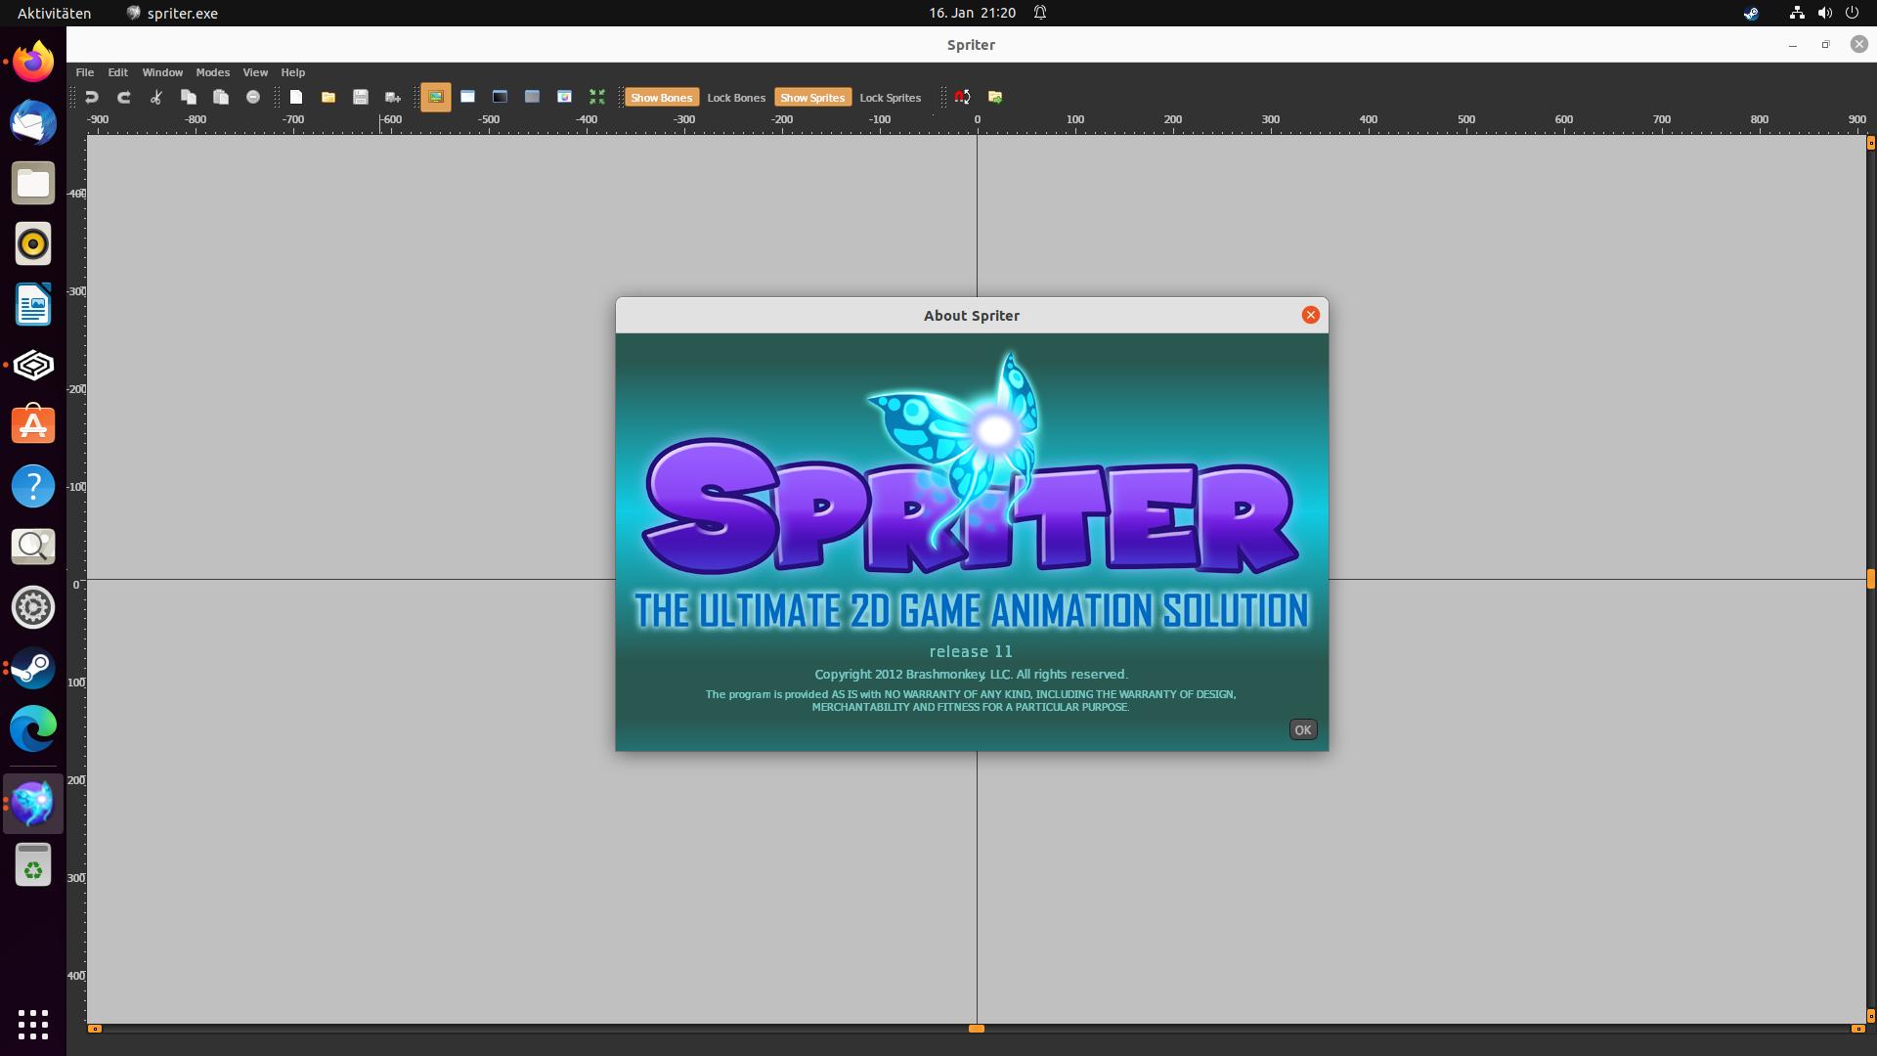The image size is (1877, 1056).
Task: Open the import files icon
Action: (995, 97)
